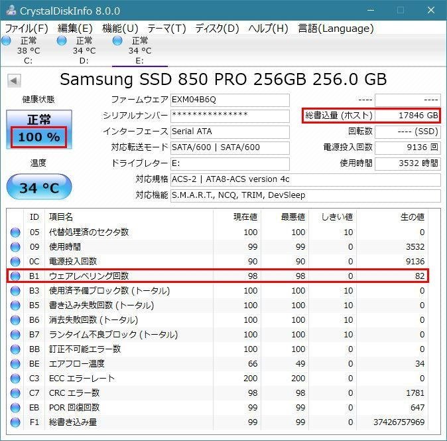The image size is (447, 441).
Task: Click power on hours value 3532 時間
Action: [x=408, y=164]
